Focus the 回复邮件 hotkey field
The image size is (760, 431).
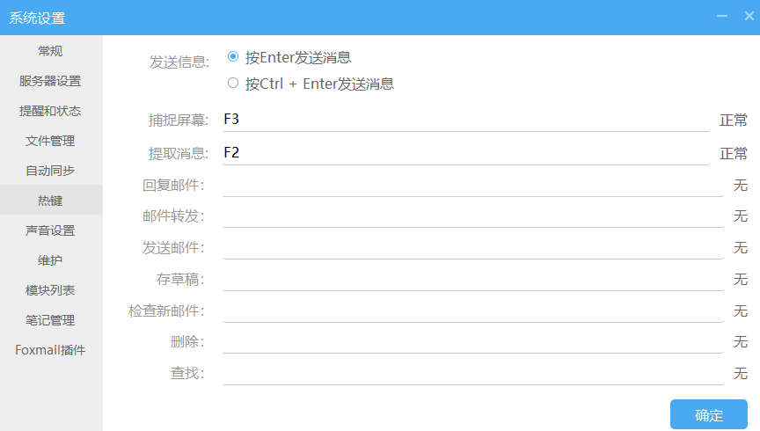[x=472, y=185]
